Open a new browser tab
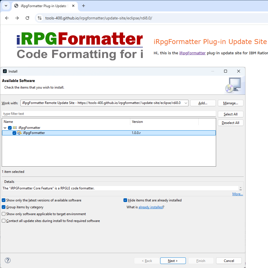The height and width of the screenshot is (268, 268). (x=84, y=6)
